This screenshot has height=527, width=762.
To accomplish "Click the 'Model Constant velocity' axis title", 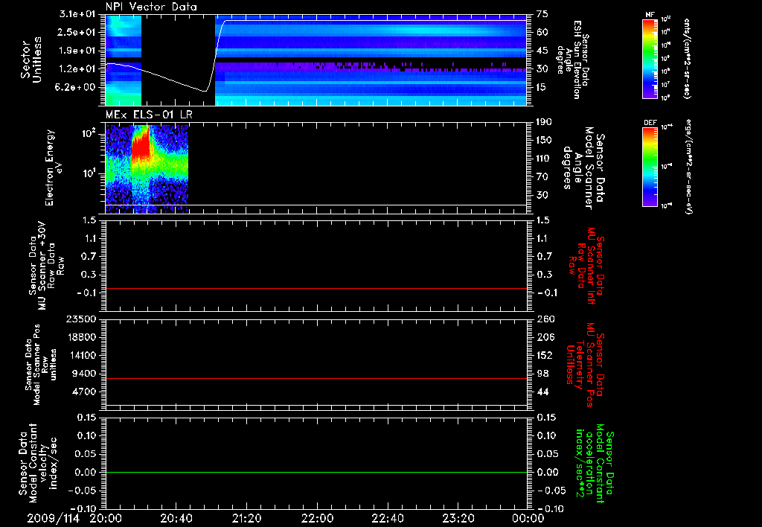I will (x=38, y=462).
